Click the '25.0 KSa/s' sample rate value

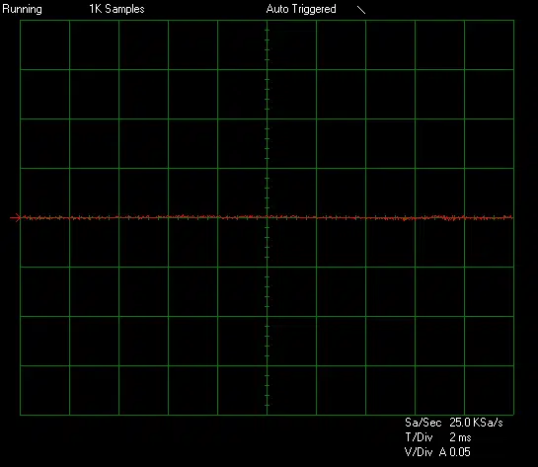click(x=476, y=423)
